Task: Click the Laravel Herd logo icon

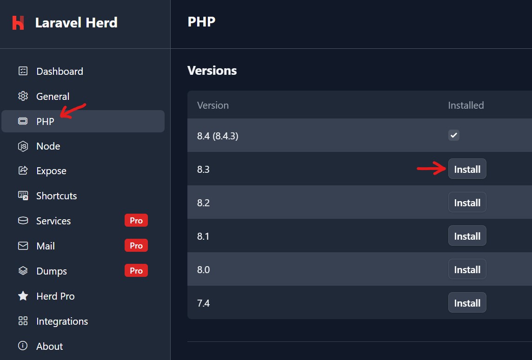Action: 19,22
